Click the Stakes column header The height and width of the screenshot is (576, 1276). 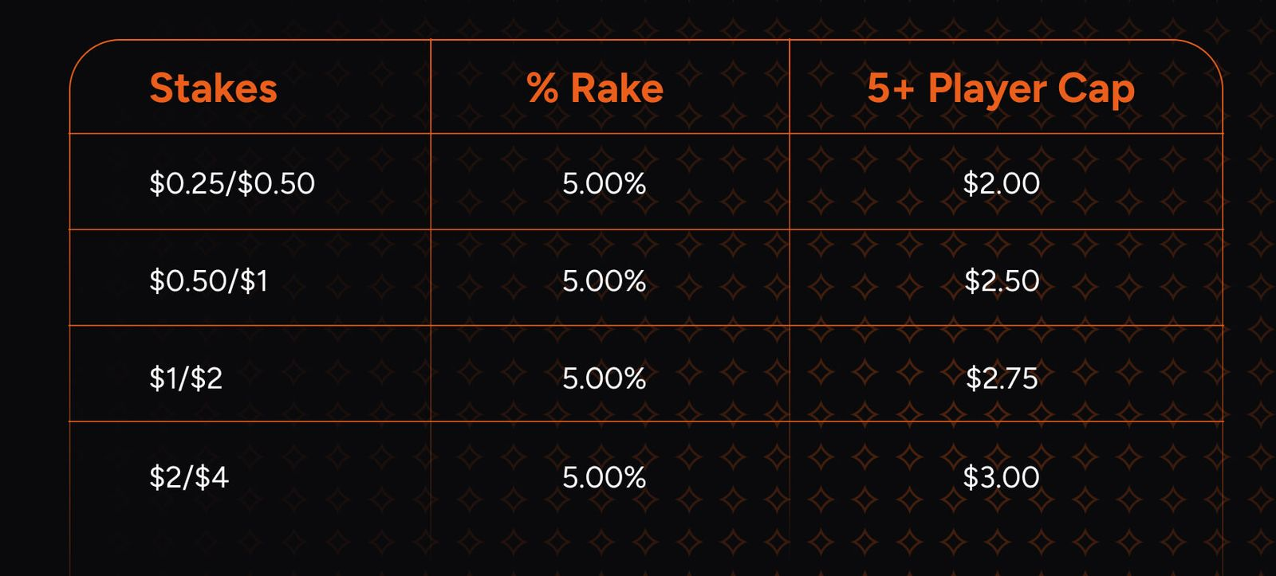(213, 88)
